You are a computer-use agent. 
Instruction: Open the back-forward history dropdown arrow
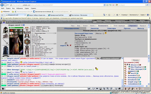[8, 5]
